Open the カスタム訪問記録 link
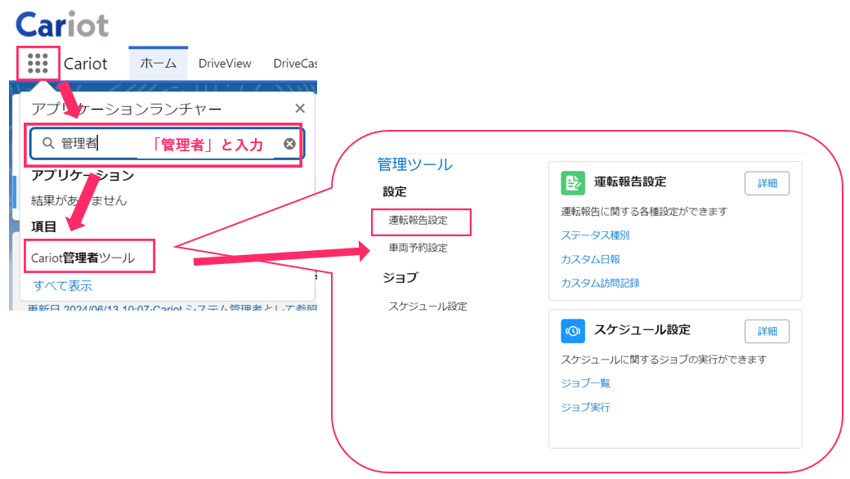The height and width of the screenshot is (479, 850). [x=600, y=283]
